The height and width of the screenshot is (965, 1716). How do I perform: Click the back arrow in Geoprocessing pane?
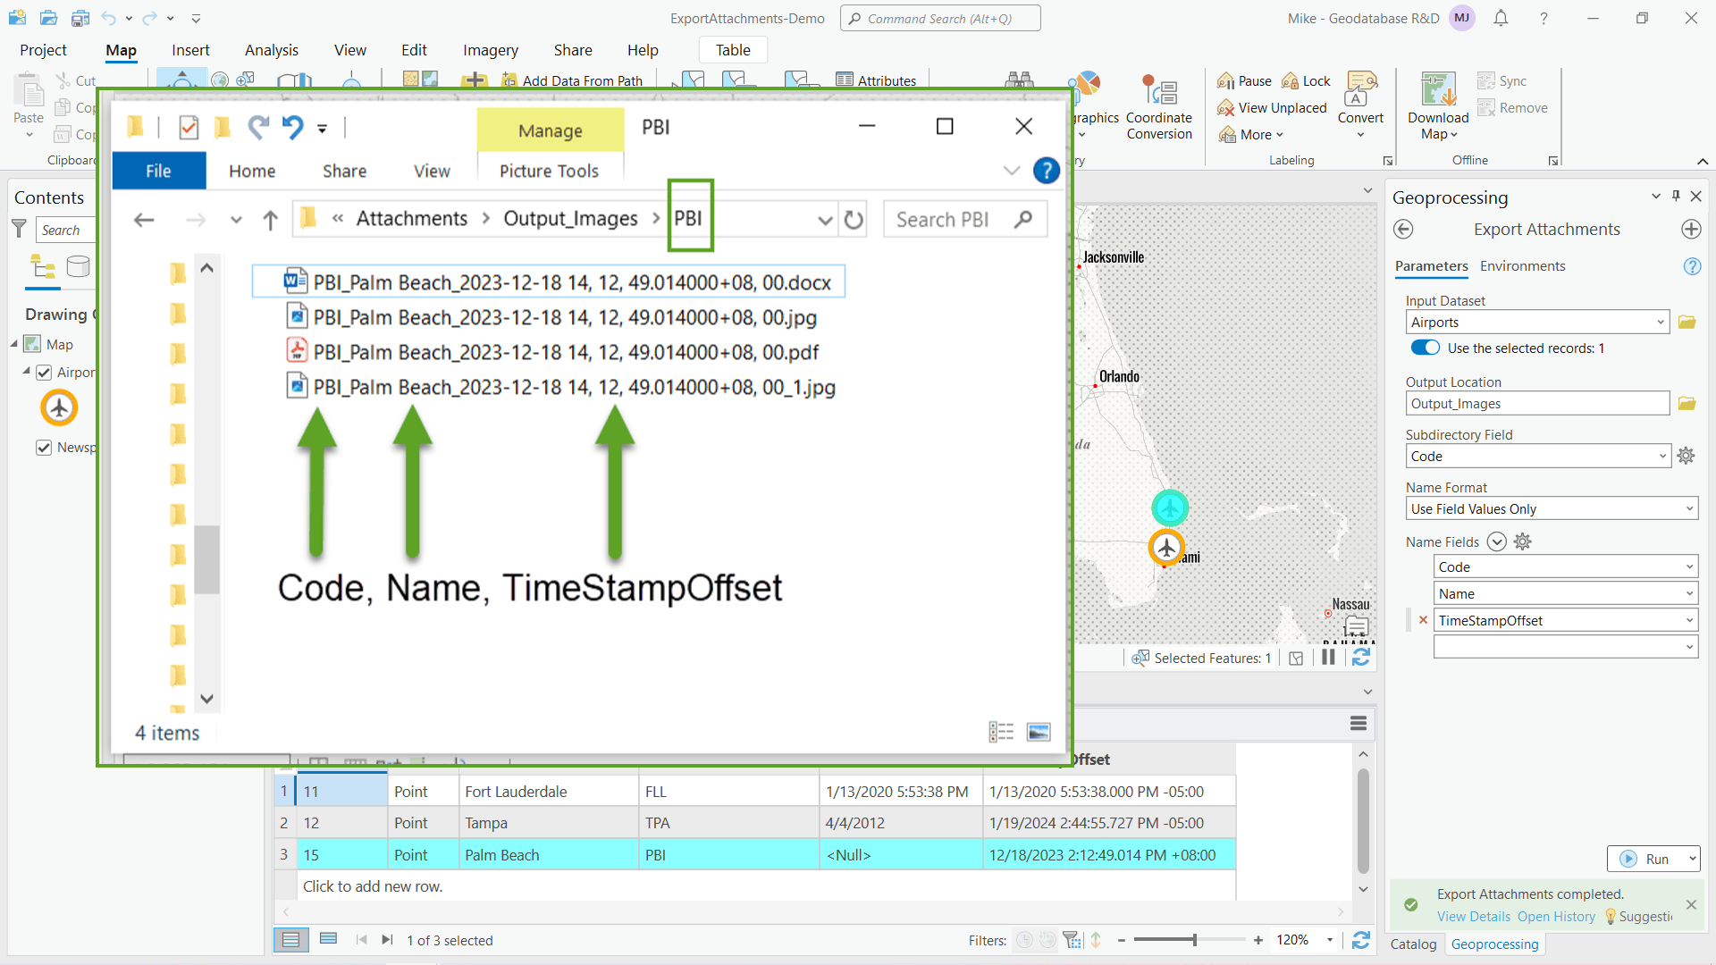(1403, 230)
